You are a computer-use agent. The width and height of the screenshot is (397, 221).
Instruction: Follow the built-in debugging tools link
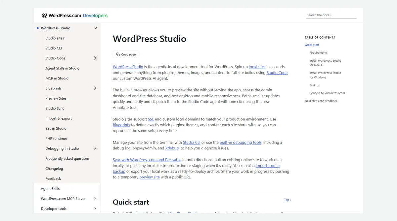pos(241,142)
